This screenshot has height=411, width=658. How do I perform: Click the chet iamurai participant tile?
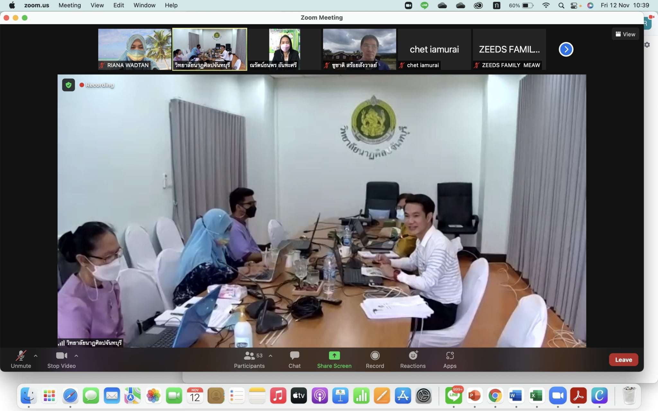pos(434,49)
